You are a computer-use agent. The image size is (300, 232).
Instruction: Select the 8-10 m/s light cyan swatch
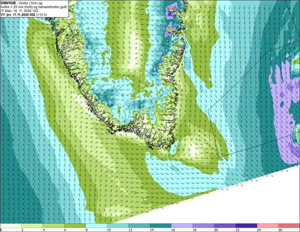click(96, 226)
